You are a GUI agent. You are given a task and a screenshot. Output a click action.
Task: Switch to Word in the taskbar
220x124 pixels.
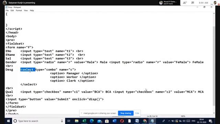tap(114, 121)
